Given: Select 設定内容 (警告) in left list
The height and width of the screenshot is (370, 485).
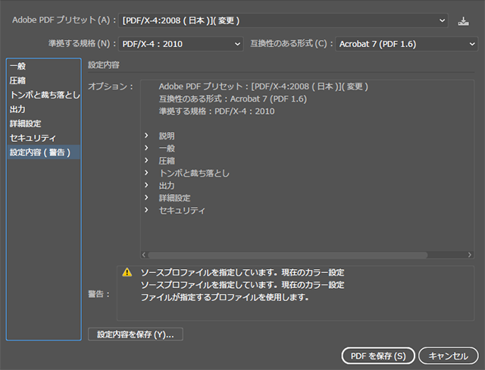Looking at the screenshot, I should (44, 152).
